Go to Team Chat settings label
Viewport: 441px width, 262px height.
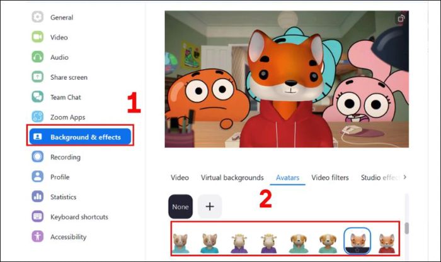(66, 97)
